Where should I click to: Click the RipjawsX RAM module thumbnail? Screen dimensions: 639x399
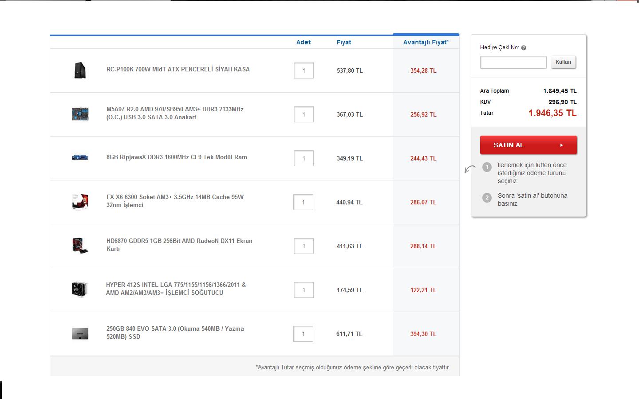pyautogui.click(x=80, y=157)
